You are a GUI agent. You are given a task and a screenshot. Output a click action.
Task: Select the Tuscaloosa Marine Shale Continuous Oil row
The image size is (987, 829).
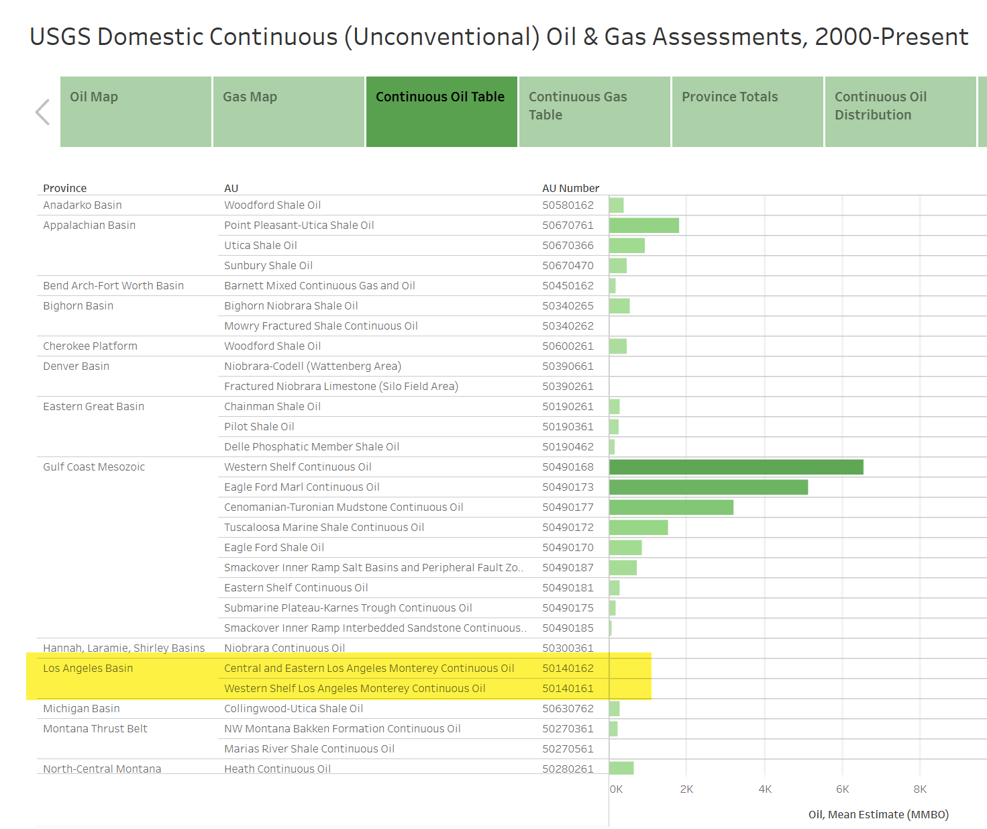324,528
